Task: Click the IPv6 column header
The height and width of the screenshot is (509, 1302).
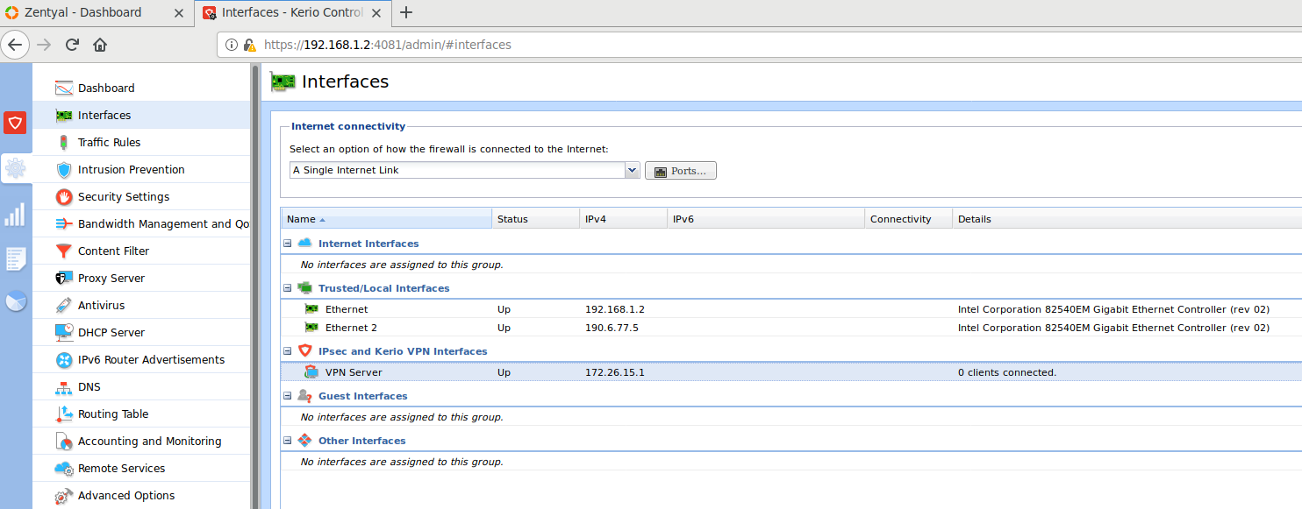Action: (x=765, y=219)
